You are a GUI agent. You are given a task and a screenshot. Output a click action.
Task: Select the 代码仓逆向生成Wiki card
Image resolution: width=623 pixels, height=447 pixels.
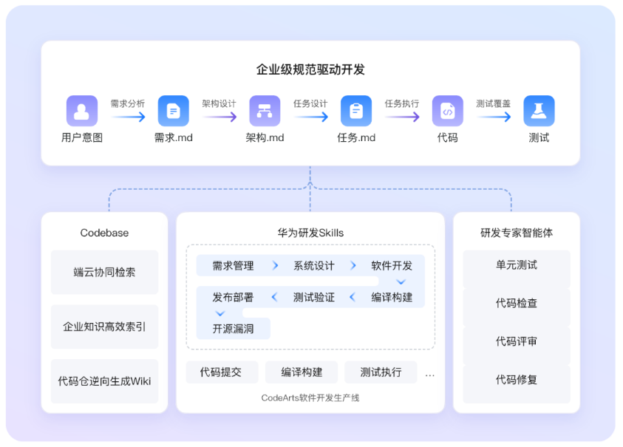pos(104,381)
